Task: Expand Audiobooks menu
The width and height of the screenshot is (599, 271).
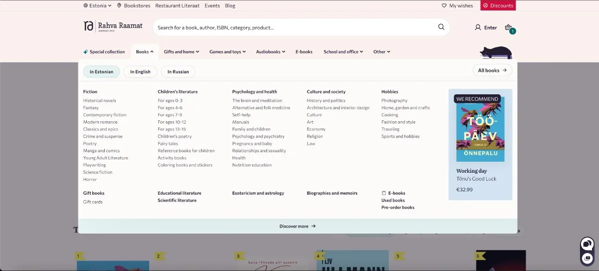Action: pyautogui.click(x=271, y=51)
